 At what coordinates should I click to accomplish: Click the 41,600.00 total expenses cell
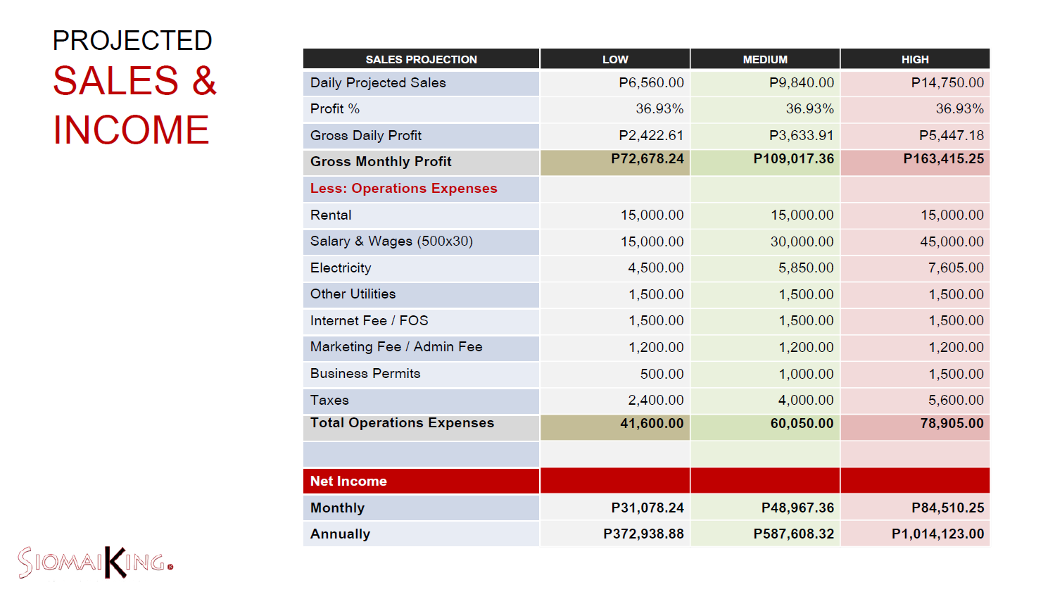615,427
